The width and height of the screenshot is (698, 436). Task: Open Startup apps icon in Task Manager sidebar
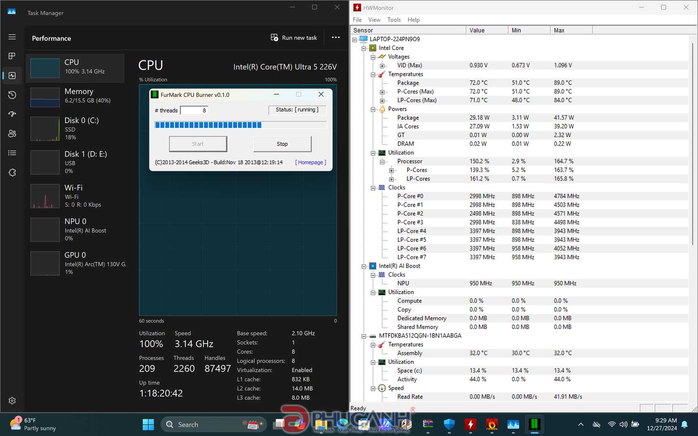[12, 114]
